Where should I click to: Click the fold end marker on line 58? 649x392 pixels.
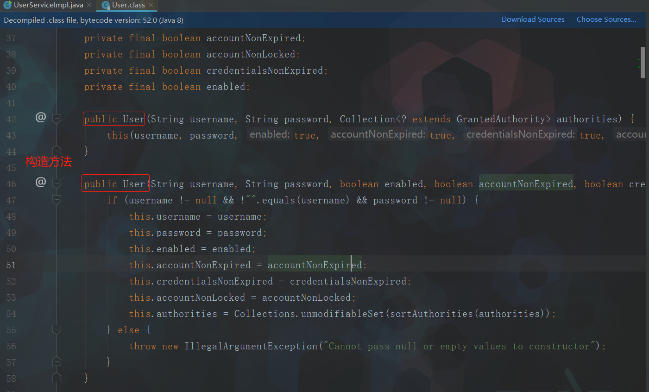[57, 377]
